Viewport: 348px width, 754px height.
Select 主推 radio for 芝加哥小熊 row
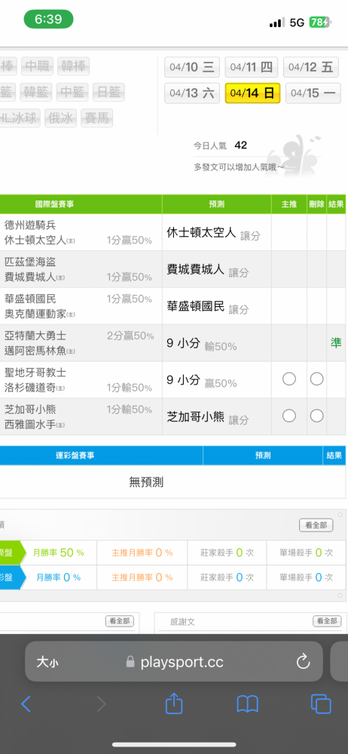click(x=289, y=415)
